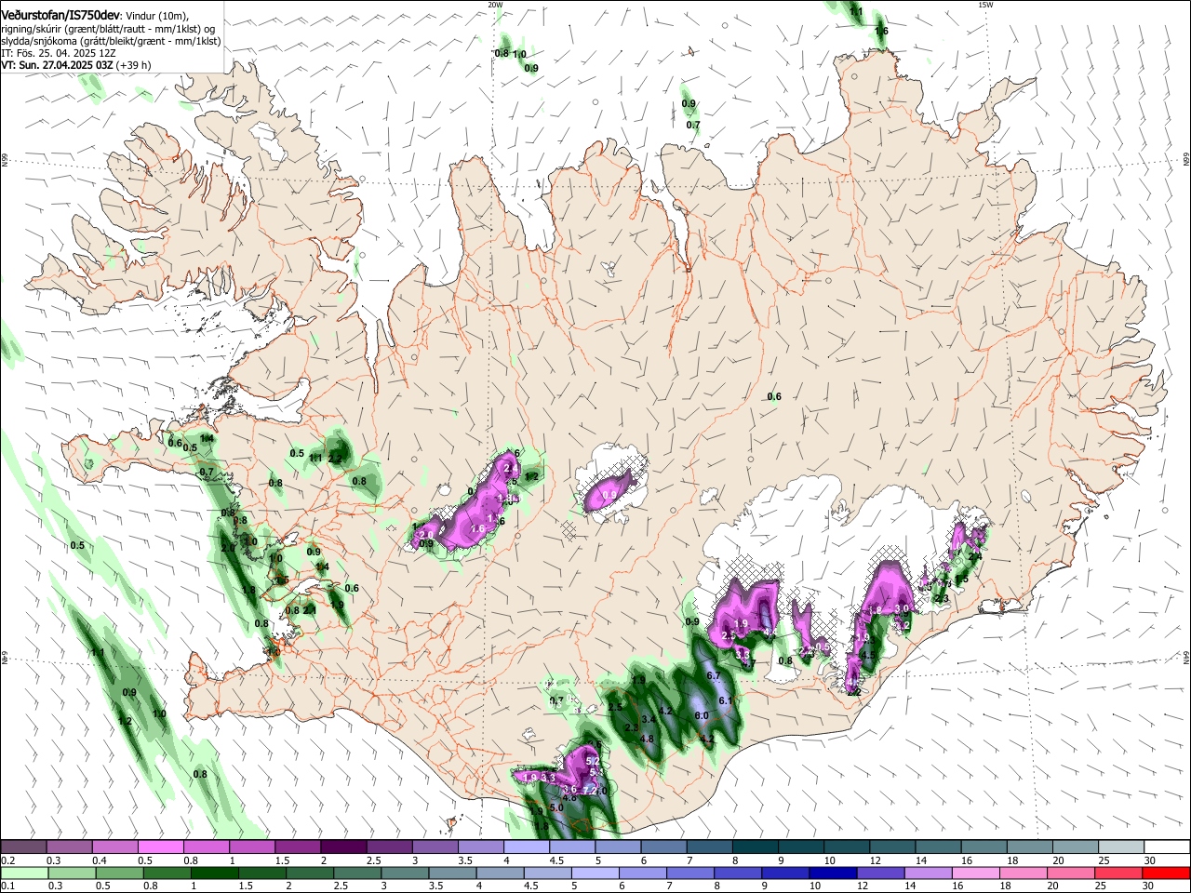Click the white "5.2" value in purple area

tap(594, 761)
